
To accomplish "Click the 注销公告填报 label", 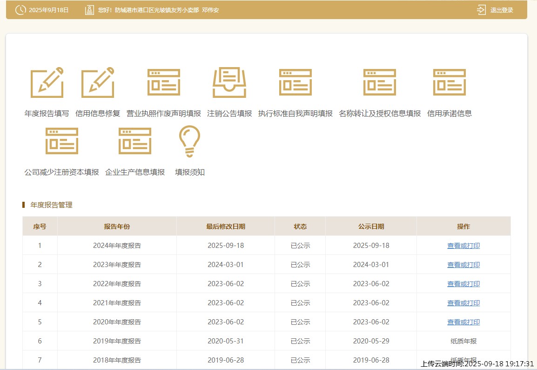I will 229,114.
